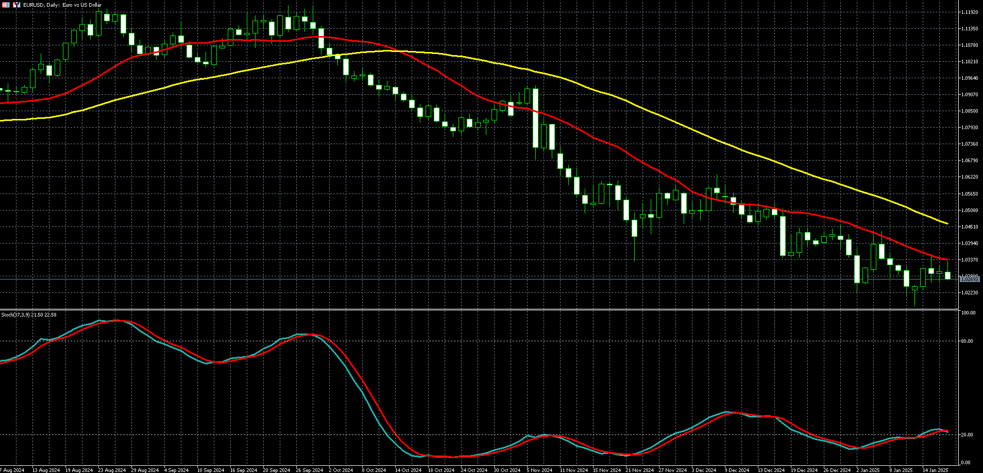Click the 1.06790 price scale label
The image size is (983, 473).
click(x=970, y=160)
